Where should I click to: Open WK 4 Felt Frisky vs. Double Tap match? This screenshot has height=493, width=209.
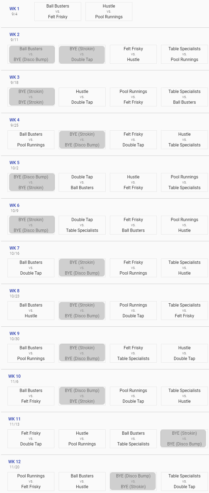click(x=133, y=140)
